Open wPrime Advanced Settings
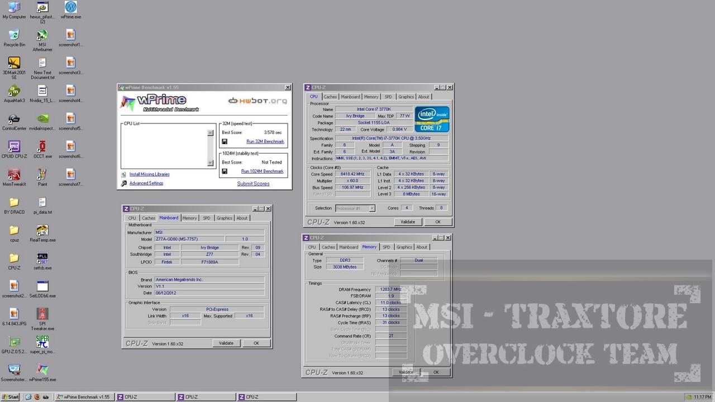The width and height of the screenshot is (715, 402). (x=146, y=183)
